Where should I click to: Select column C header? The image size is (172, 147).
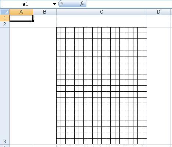[x=101, y=12]
